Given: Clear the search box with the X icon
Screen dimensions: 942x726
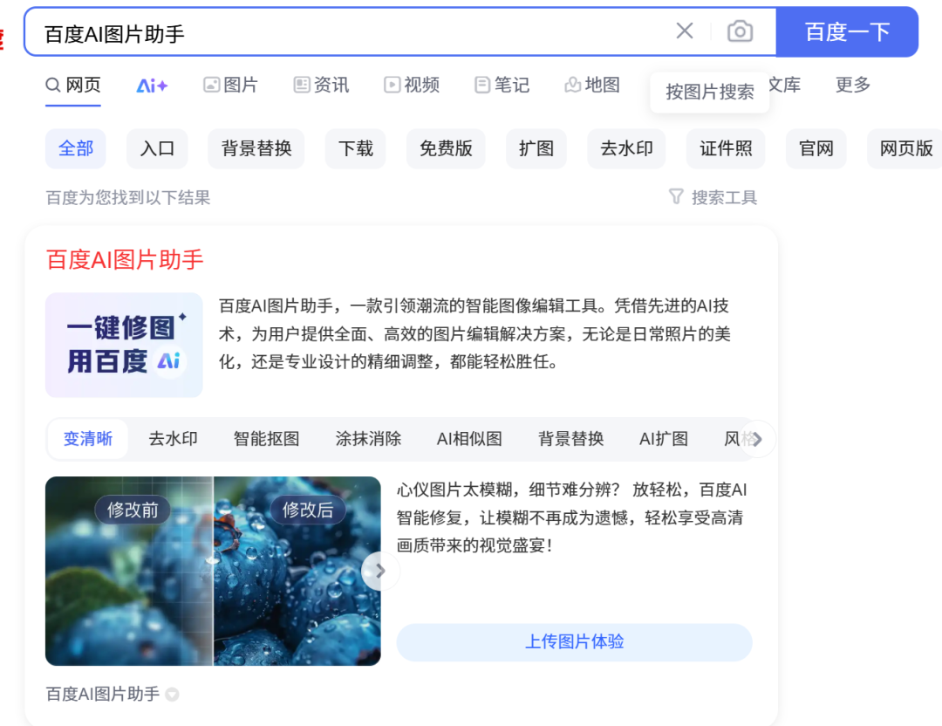Looking at the screenshot, I should [x=685, y=31].
